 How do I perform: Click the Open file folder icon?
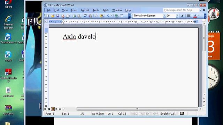(53, 16)
